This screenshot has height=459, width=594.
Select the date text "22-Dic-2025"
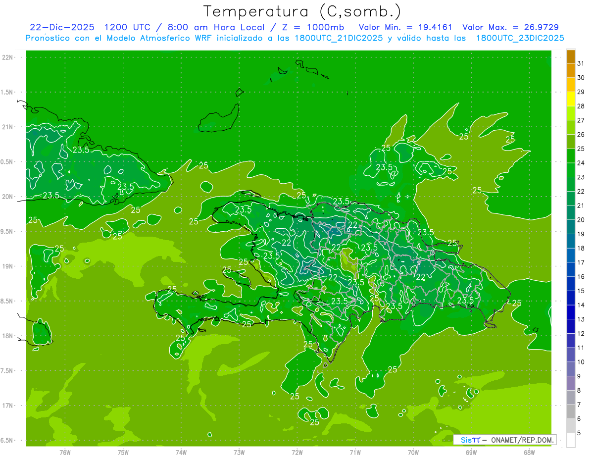tap(61, 27)
